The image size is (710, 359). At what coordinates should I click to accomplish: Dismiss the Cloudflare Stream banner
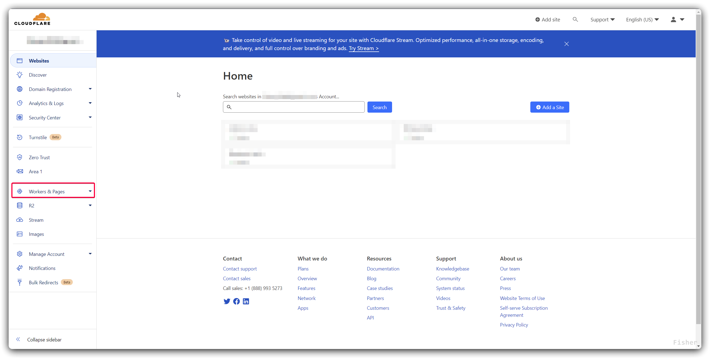[x=566, y=44]
